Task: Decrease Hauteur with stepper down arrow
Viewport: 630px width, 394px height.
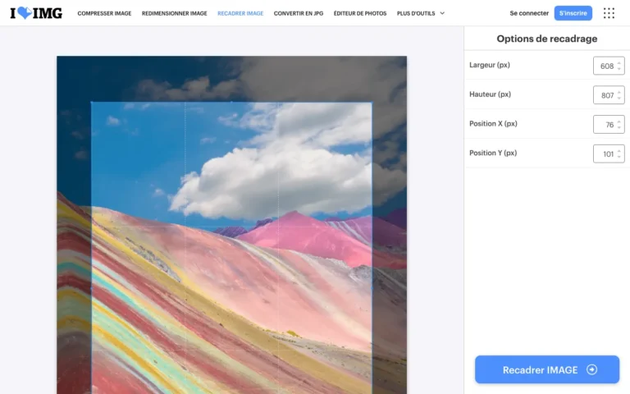Action: [x=619, y=98]
